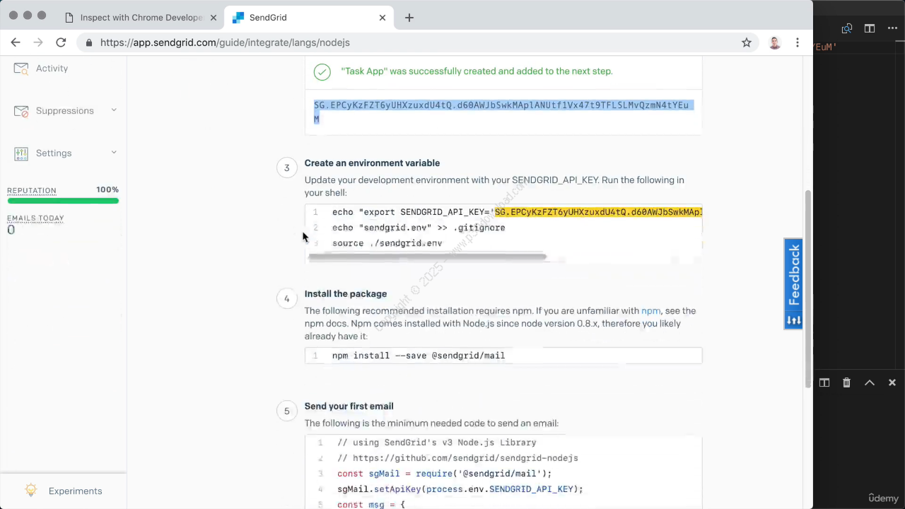Open Suppressions sidebar menu
This screenshot has height=509, width=905.
(64, 111)
